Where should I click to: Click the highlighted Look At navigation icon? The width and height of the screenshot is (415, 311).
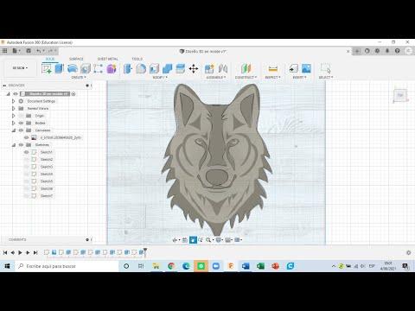[193, 240]
